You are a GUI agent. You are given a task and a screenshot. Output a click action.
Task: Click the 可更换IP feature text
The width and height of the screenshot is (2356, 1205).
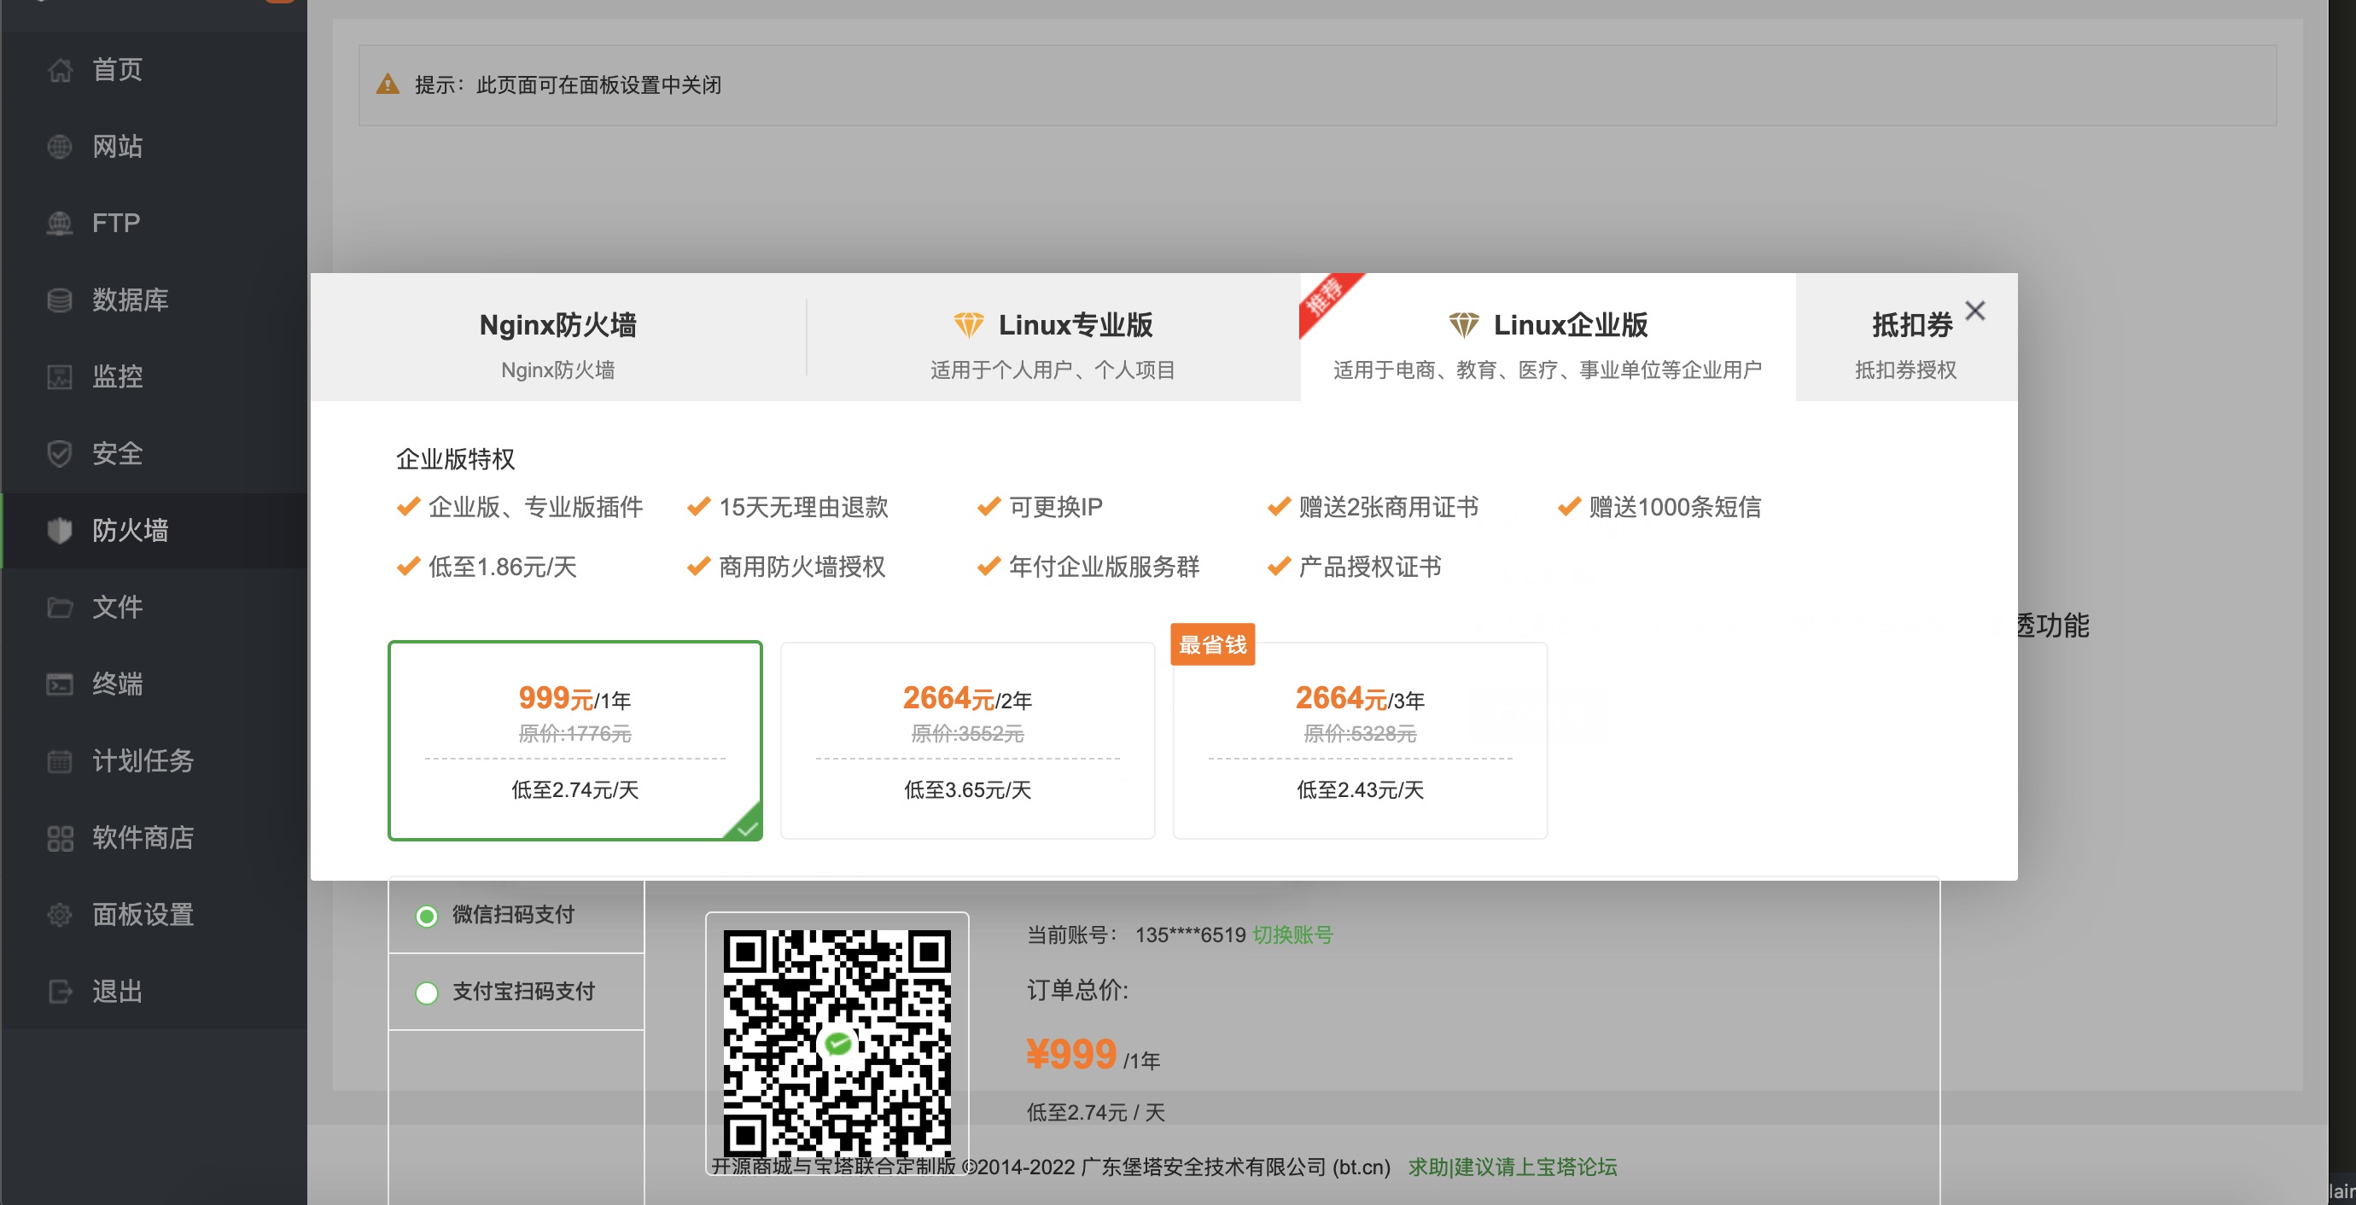coord(1055,507)
